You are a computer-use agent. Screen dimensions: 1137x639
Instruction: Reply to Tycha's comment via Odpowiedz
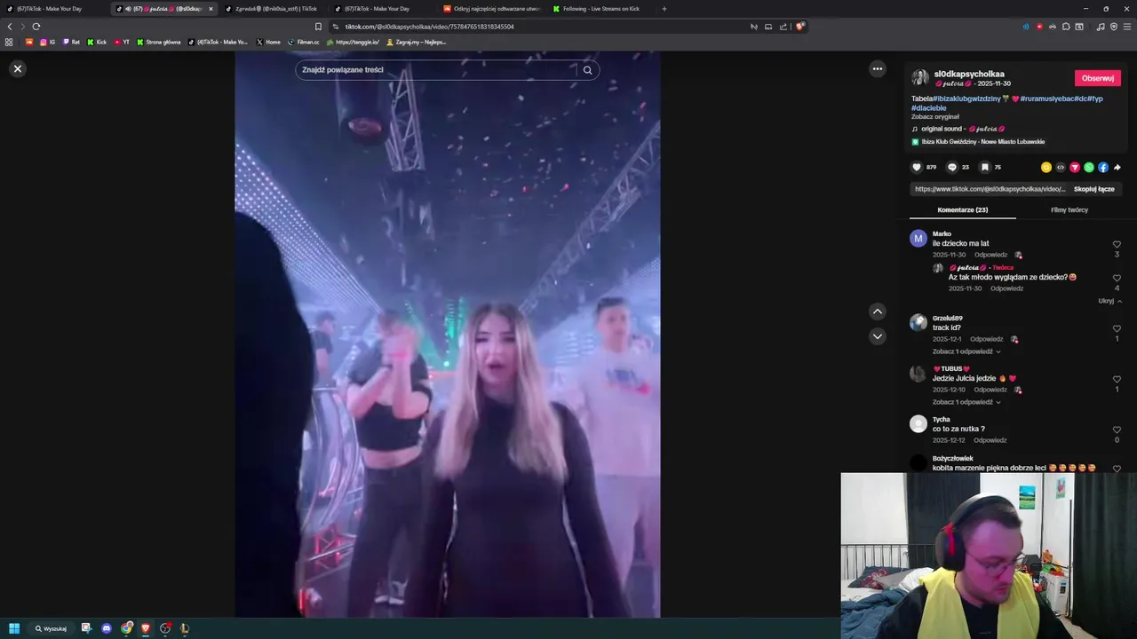point(990,440)
